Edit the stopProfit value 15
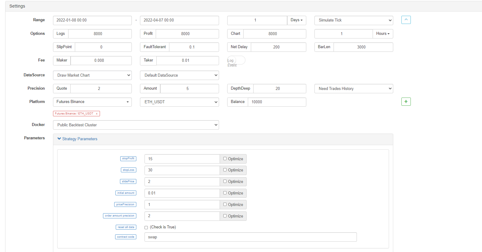The height and width of the screenshot is (252, 482). click(182, 159)
